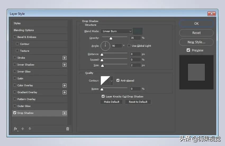The width and height of the screenshot is (225, 146).
Task: Toggle Layer Knocks Out Drop Shadow
Action: coord(103,96)
